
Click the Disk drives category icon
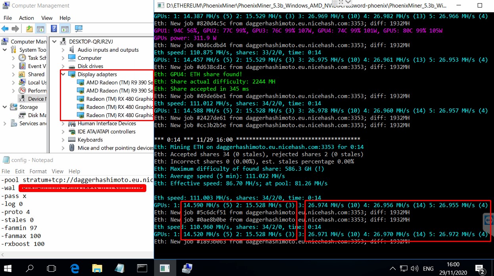(72, 66)
